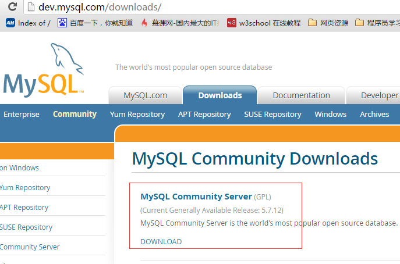Go to Enterprise in the blue nav bar

22,114
